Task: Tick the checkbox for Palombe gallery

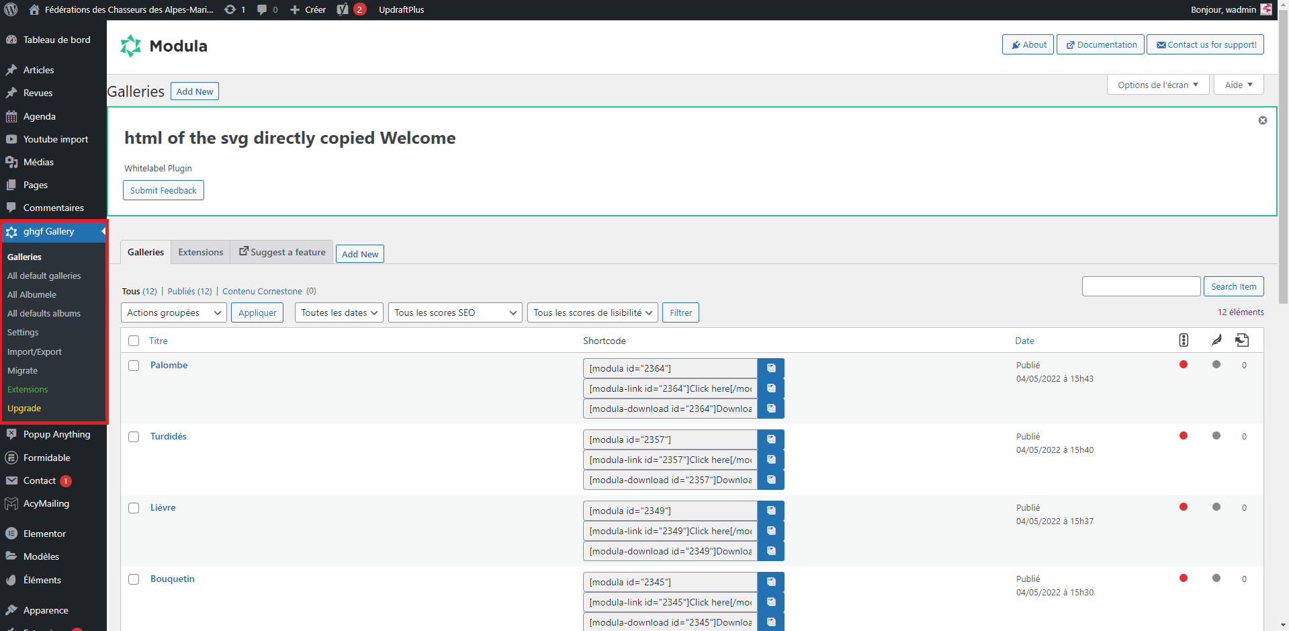Action: 134,366
